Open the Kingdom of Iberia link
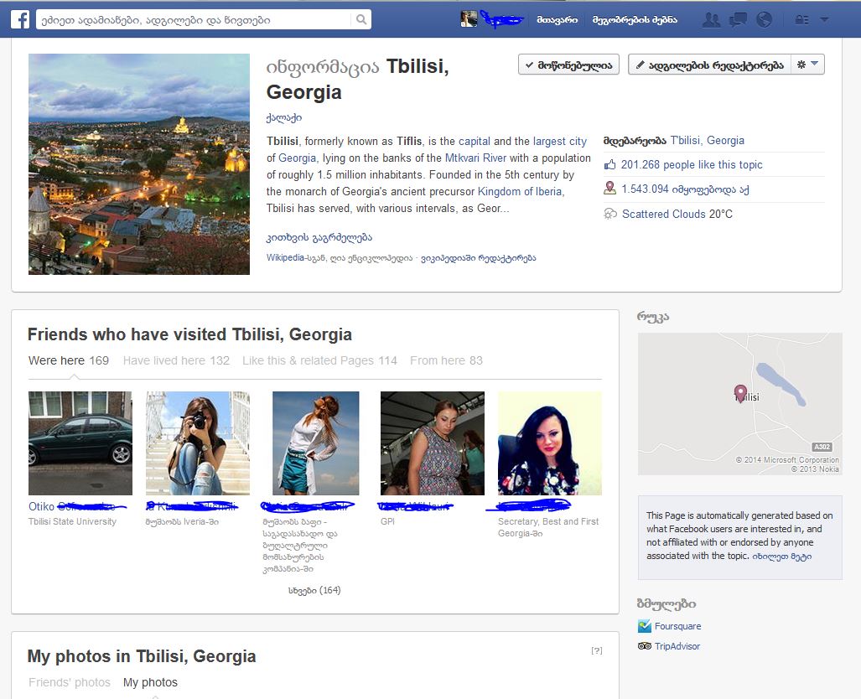The width and height of the screenshot is (861, 699). tap(521, 191)
